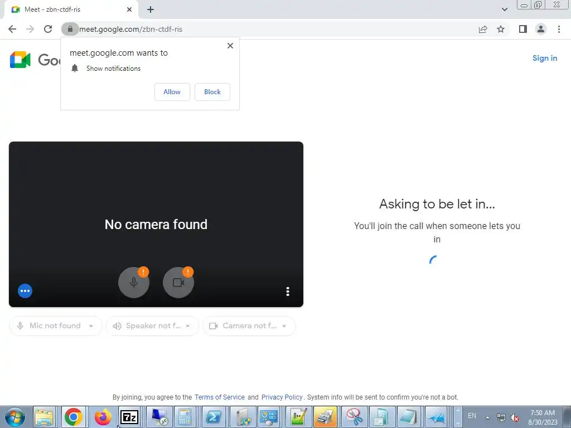571x428 pixels.
Task: Go back using the browser back arrow
Action: click(12, 29)
